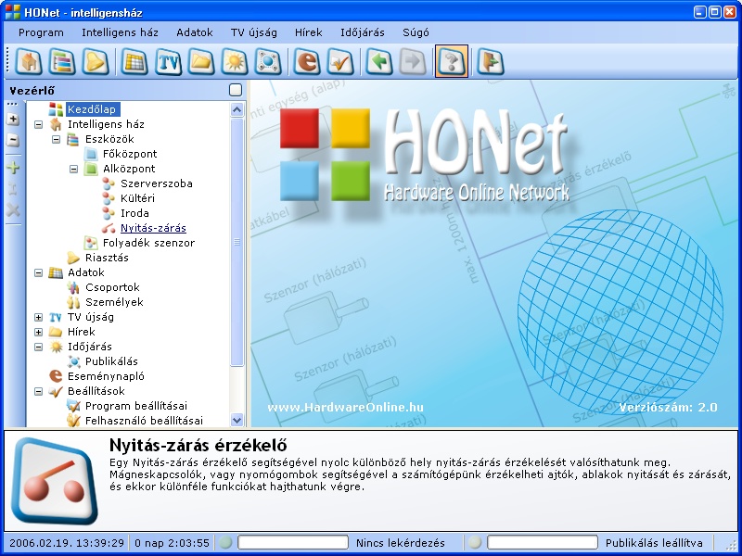742x556 pixels.
Task: Select the Iroda tree item
Action: 134,213
